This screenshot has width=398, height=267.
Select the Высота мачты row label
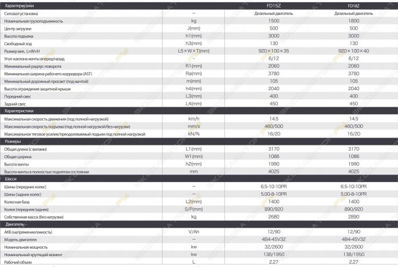pyautogui.click(x=17, y=164)
